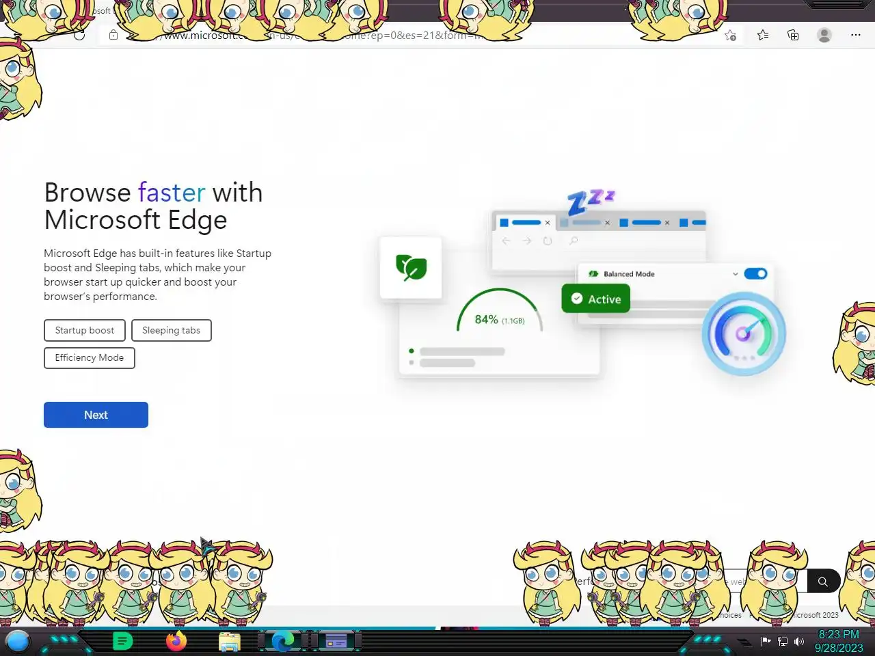Switch to Microsoft Edge taskbar button

click(282, 641)
